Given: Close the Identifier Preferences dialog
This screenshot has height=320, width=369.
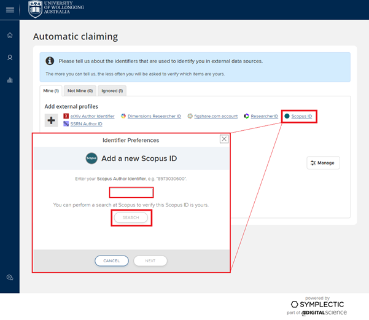Looking at the screenshot, I should pos(224,139).
